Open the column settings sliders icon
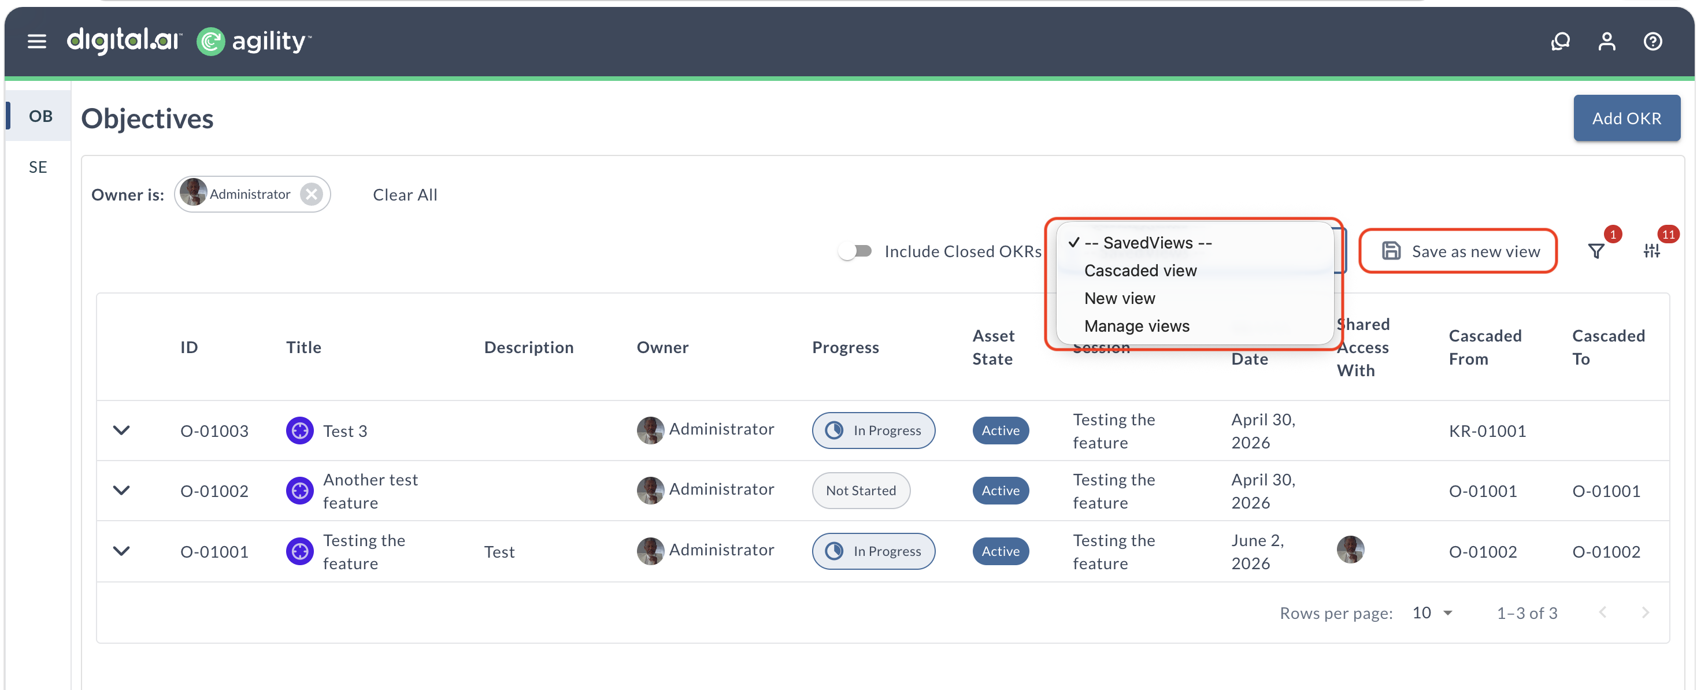Screen dimensions: 1697x690 [1651, 251]
